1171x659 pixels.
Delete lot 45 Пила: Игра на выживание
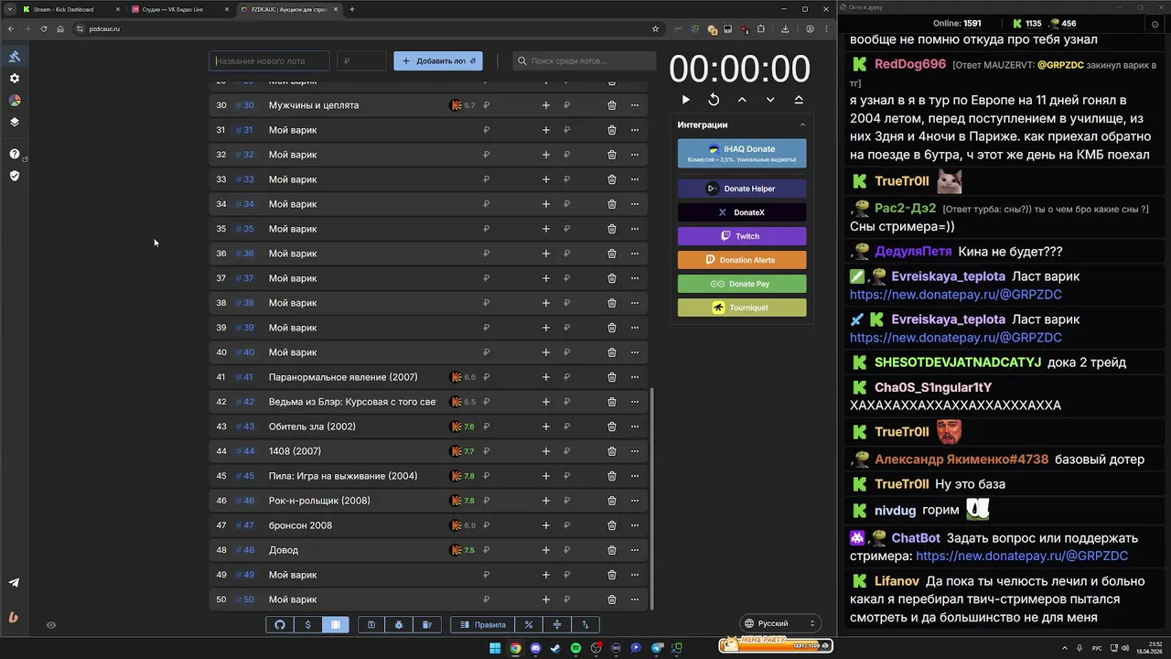[612, 476]
